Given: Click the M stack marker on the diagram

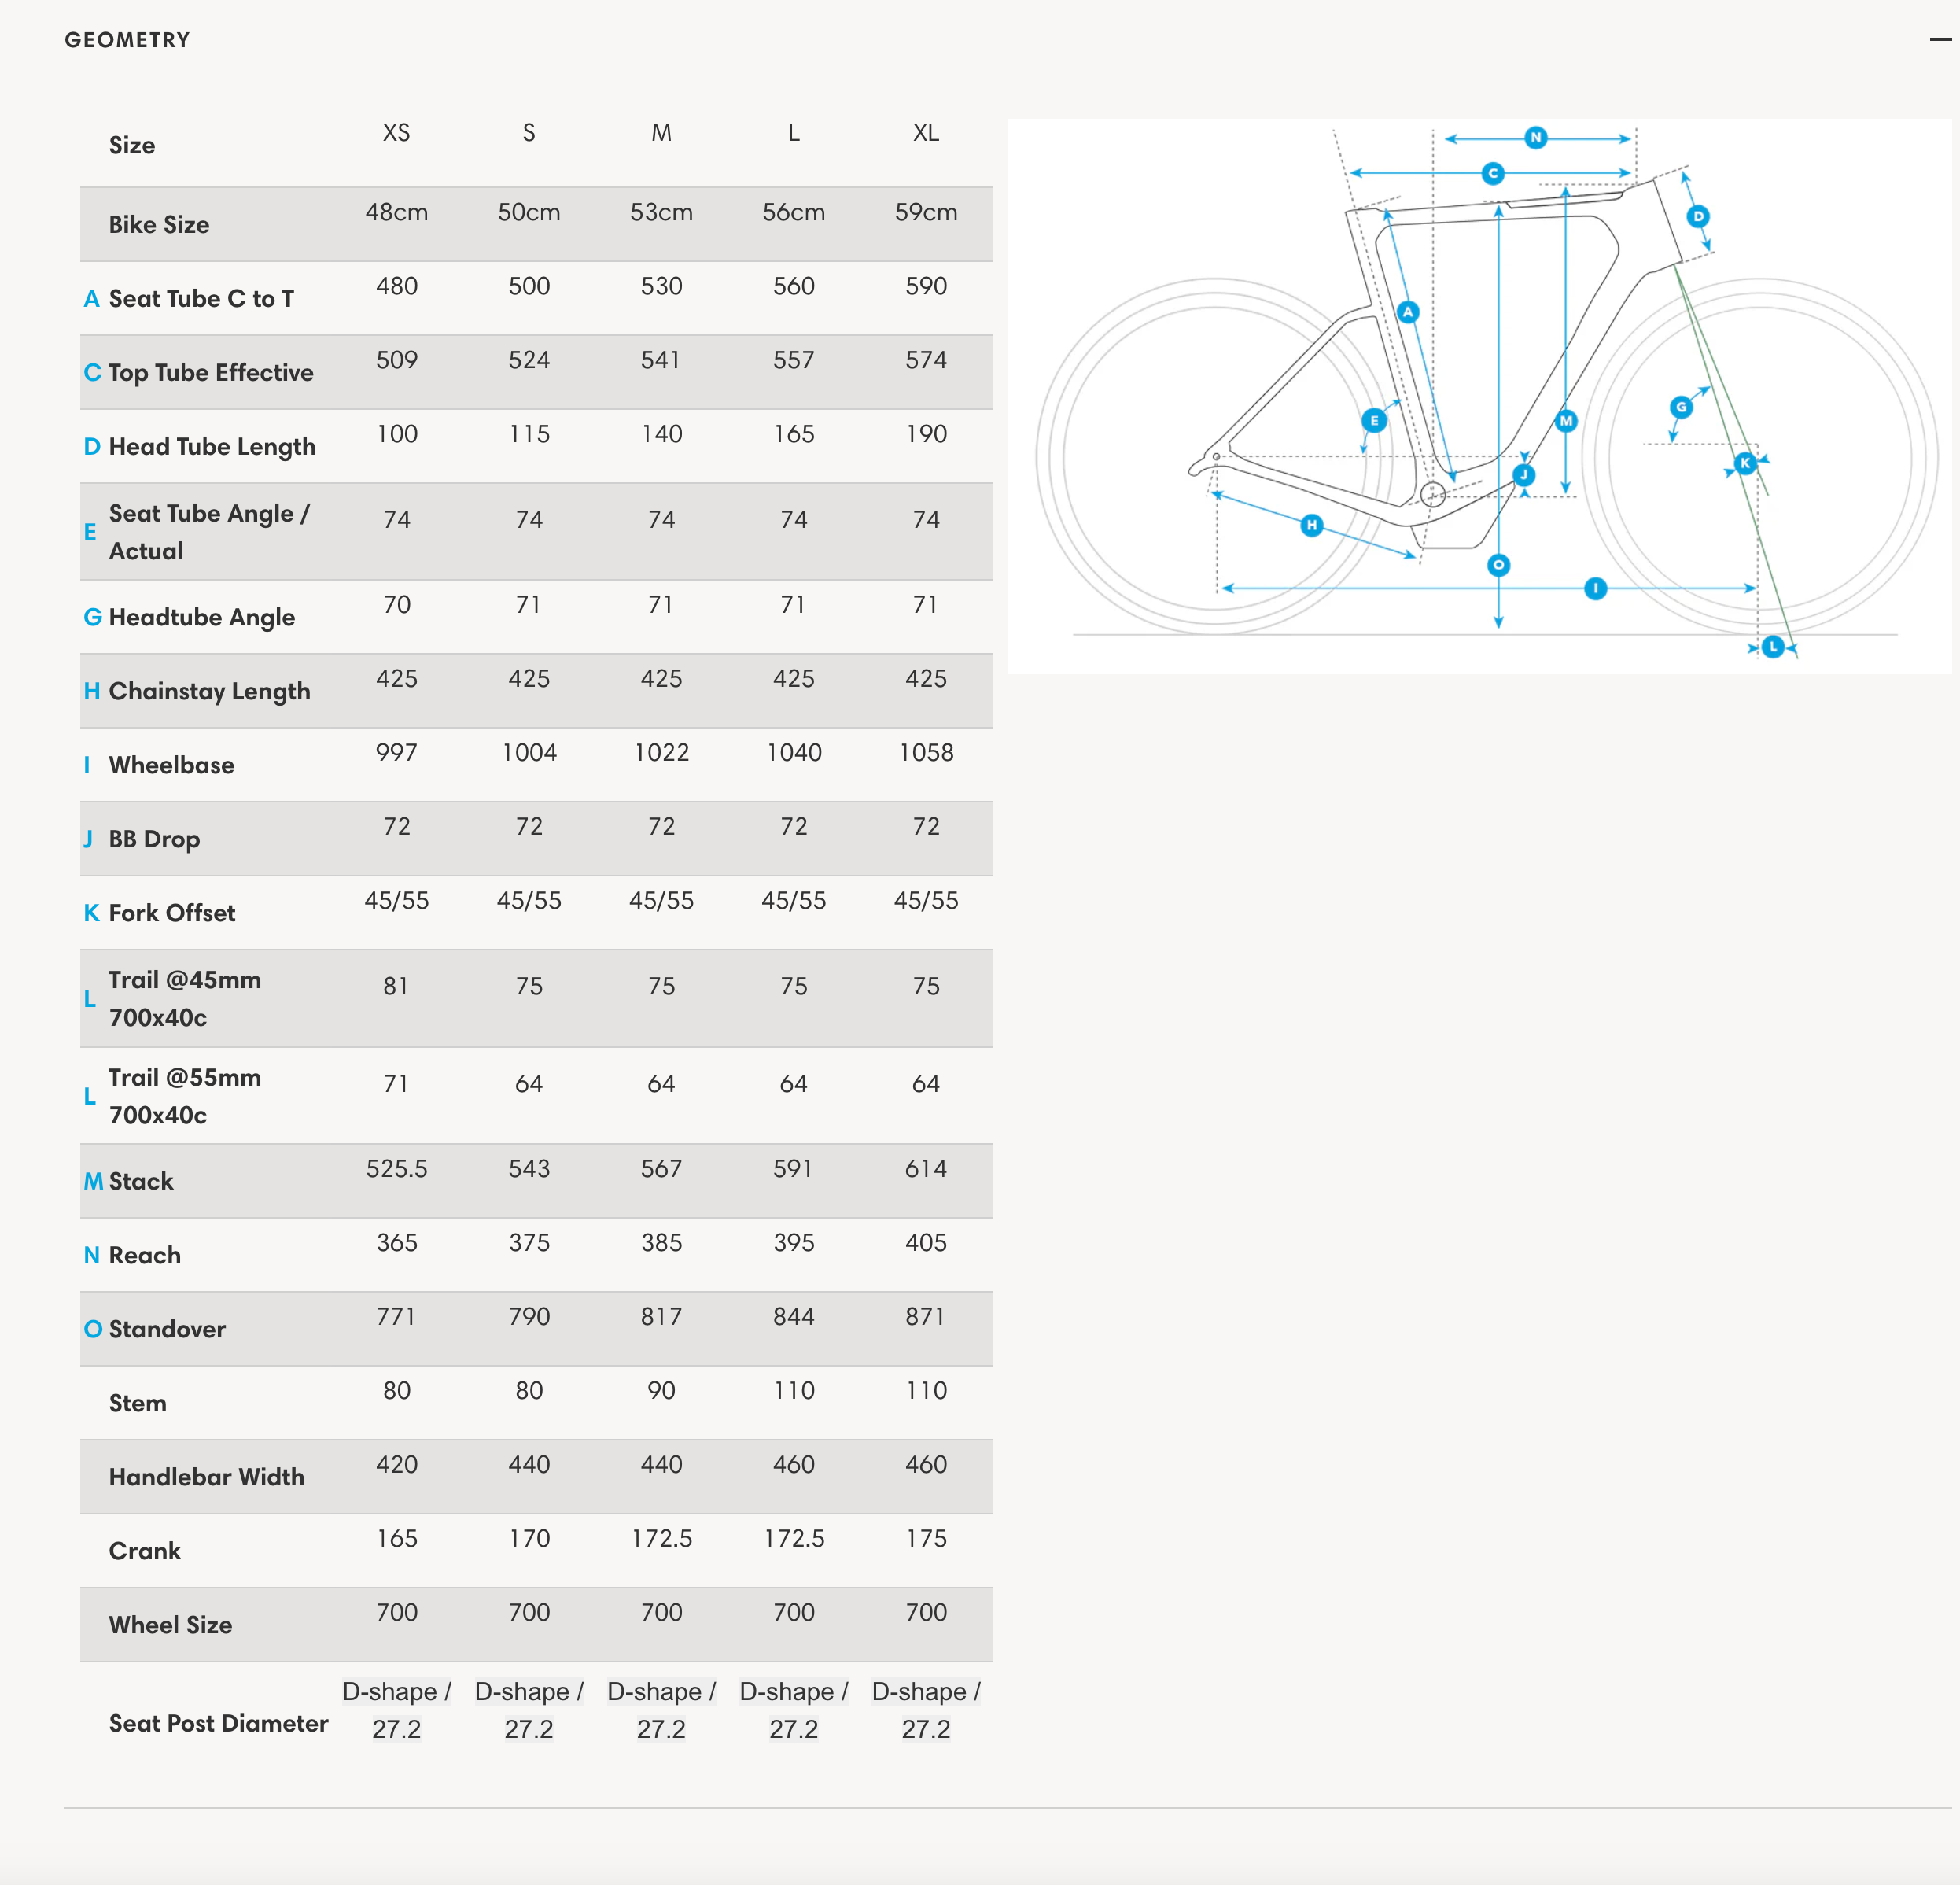Looking at the screenshot, I should (x=1566, y=421).
